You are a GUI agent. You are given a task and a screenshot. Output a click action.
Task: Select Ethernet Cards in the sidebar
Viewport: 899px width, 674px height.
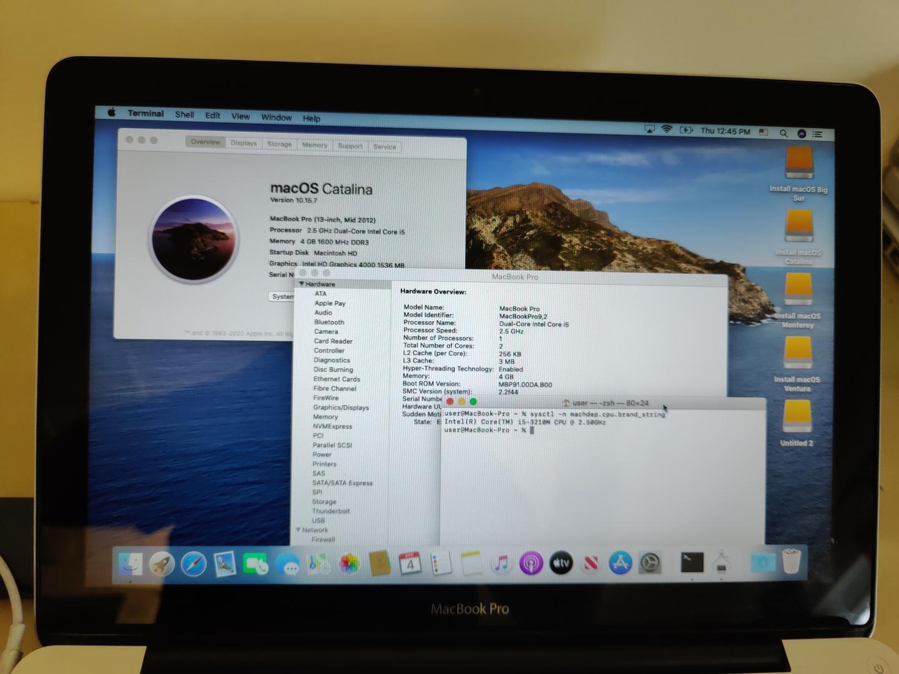(337, 379)
